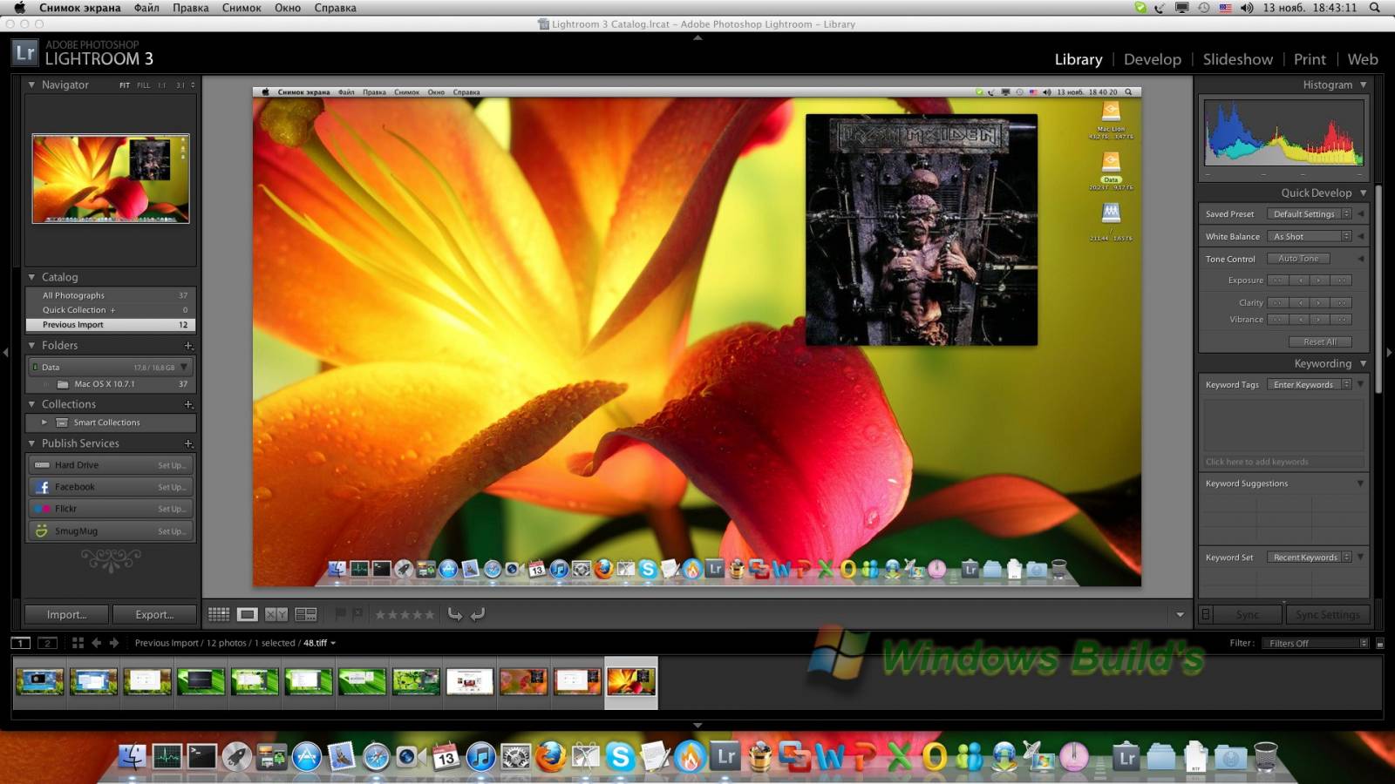
Task: Add a folder with the Folders plus icon
Action: point(188,346)
